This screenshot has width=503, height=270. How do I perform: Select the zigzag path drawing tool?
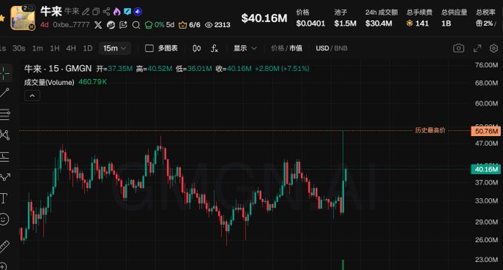coord(4,177)
